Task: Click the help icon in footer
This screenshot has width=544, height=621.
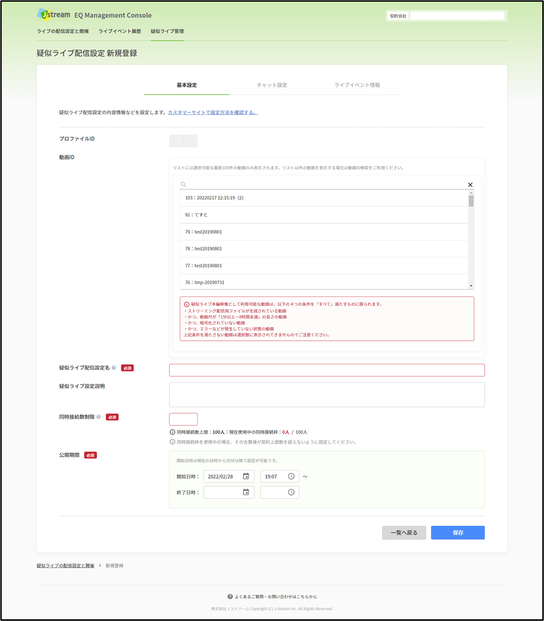Action: tap(230, 597)
